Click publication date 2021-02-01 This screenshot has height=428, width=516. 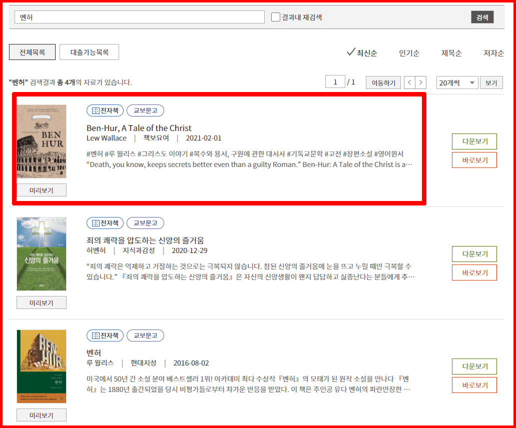[203, 138]
